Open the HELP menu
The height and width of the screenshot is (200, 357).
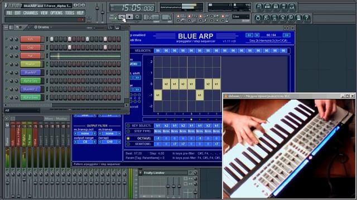point(80,13)
